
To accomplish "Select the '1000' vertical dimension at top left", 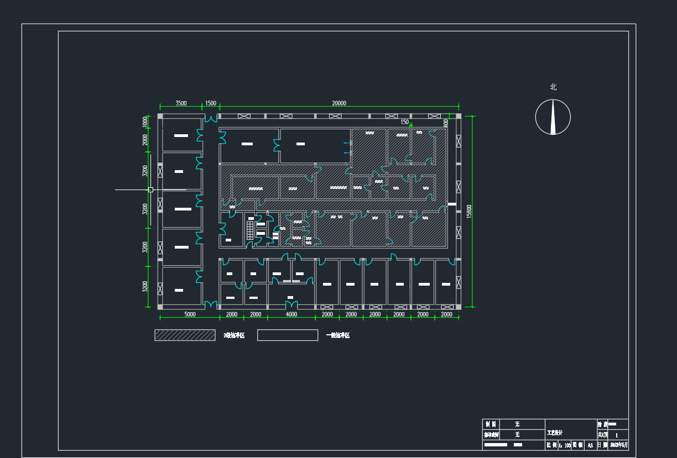I will click(x=145, y=122).
